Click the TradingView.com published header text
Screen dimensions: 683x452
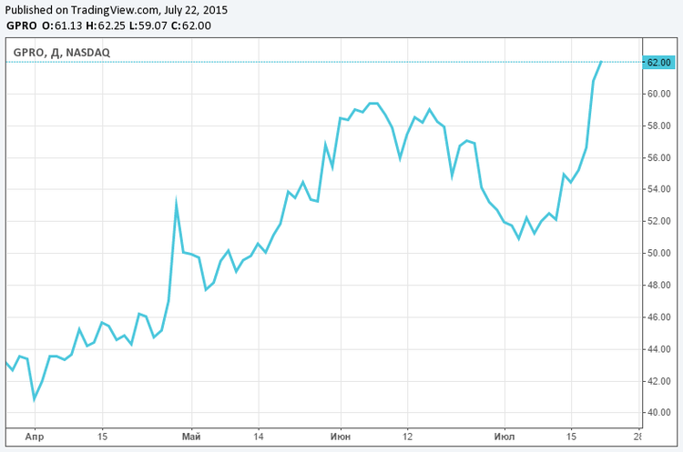point(117,10)
